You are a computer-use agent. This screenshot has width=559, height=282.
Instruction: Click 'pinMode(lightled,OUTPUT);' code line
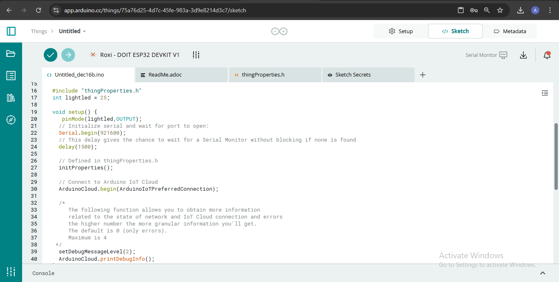pyautogui.click(x=102, y=119)
